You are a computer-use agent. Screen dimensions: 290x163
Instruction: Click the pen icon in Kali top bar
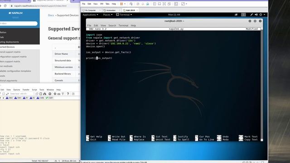pyautogui.click(x=251, y=14)
